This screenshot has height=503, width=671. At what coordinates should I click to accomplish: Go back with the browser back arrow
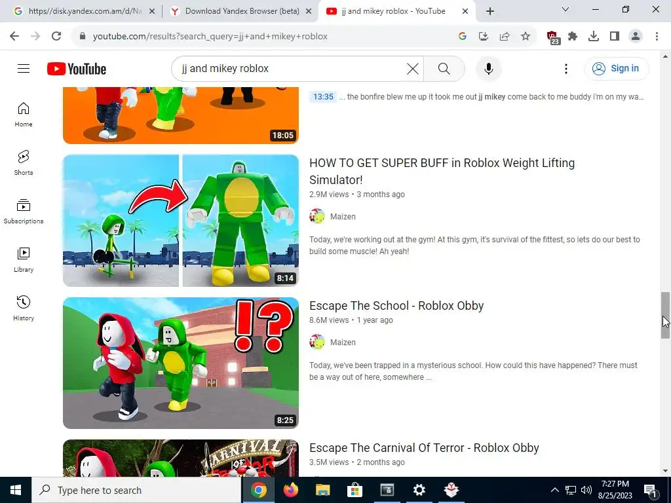pyautogui.click(x=14, y=37)
